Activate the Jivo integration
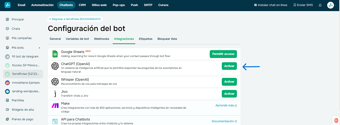Screen dimensions: 340x125 pyautogui.click(x=229, y=94)
